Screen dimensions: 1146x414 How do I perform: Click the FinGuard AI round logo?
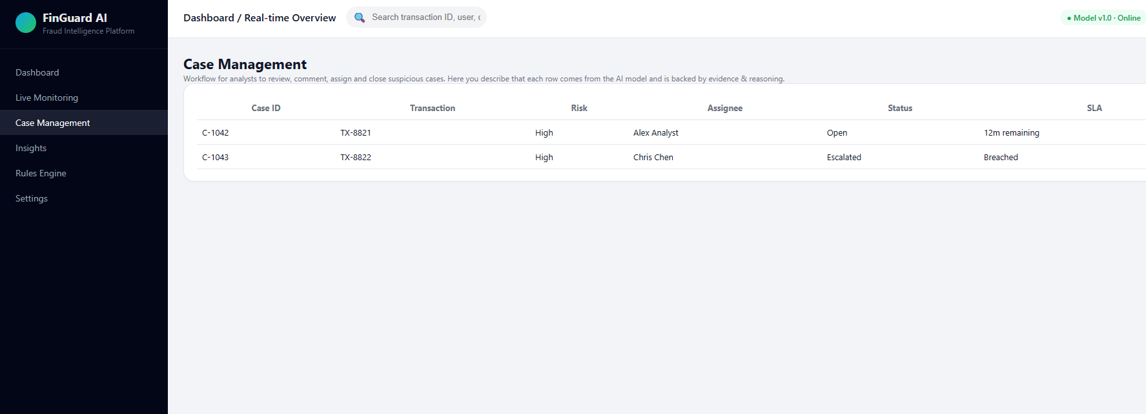tap(26, 23)
